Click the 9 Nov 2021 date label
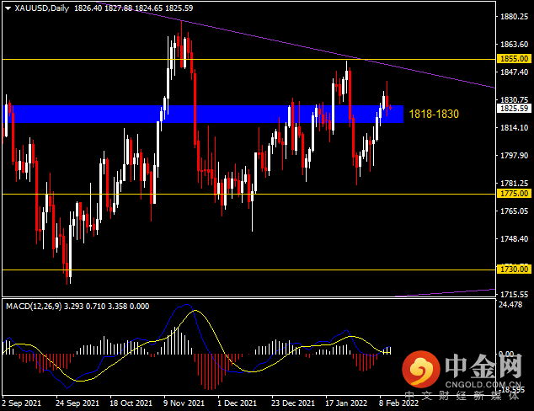The image size is (534, 411). click(184, 403)
